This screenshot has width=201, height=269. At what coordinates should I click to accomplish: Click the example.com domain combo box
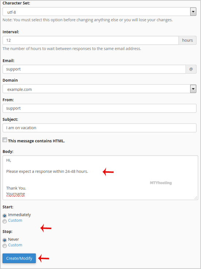[x=99, y=89]
